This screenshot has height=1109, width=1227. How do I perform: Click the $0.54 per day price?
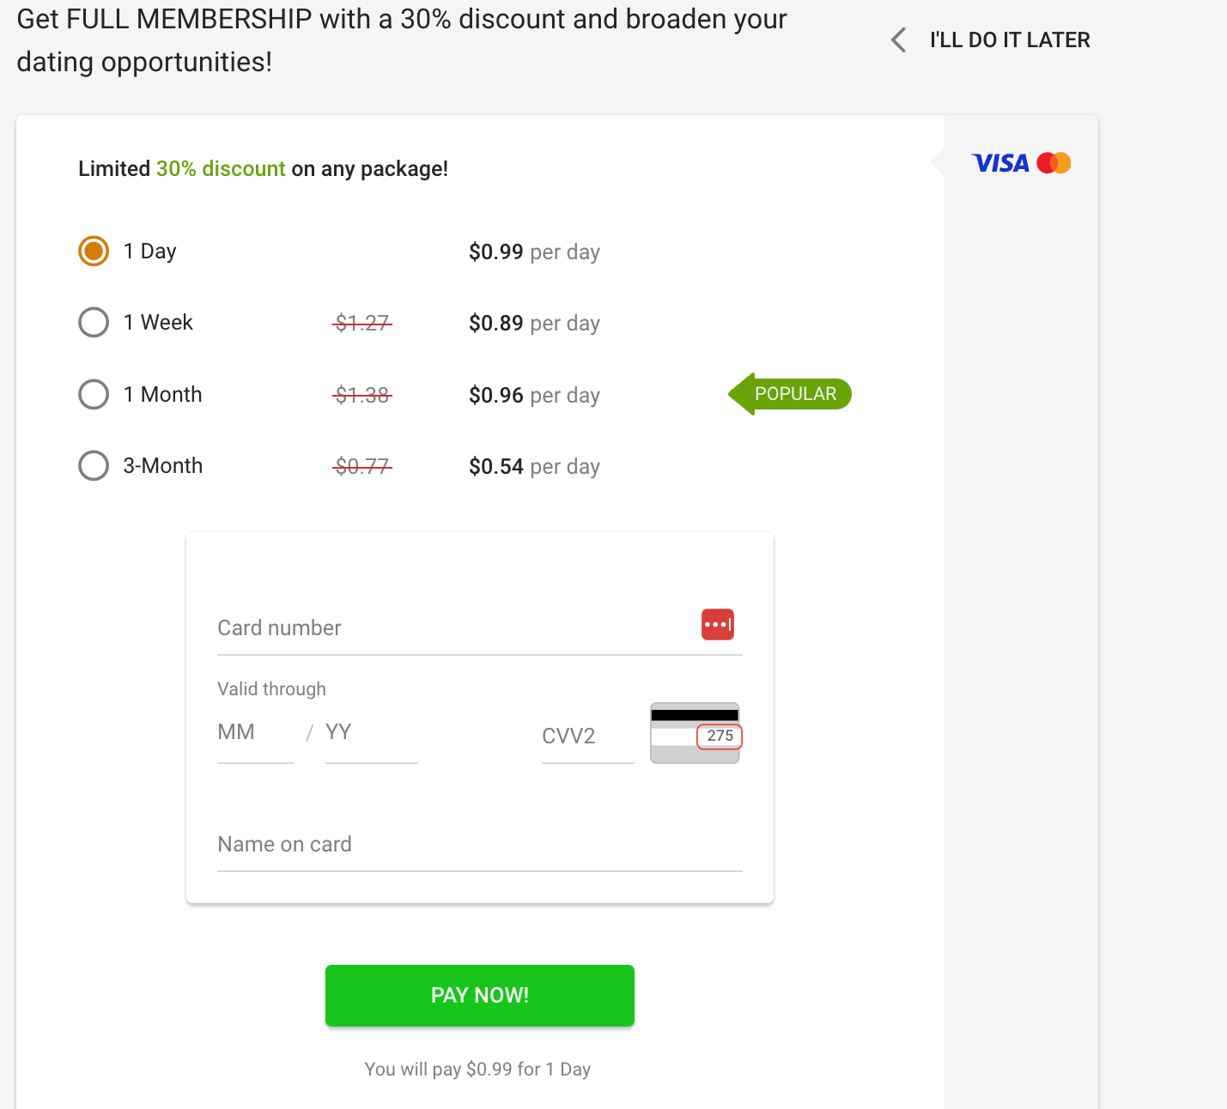tap(534, 467)
